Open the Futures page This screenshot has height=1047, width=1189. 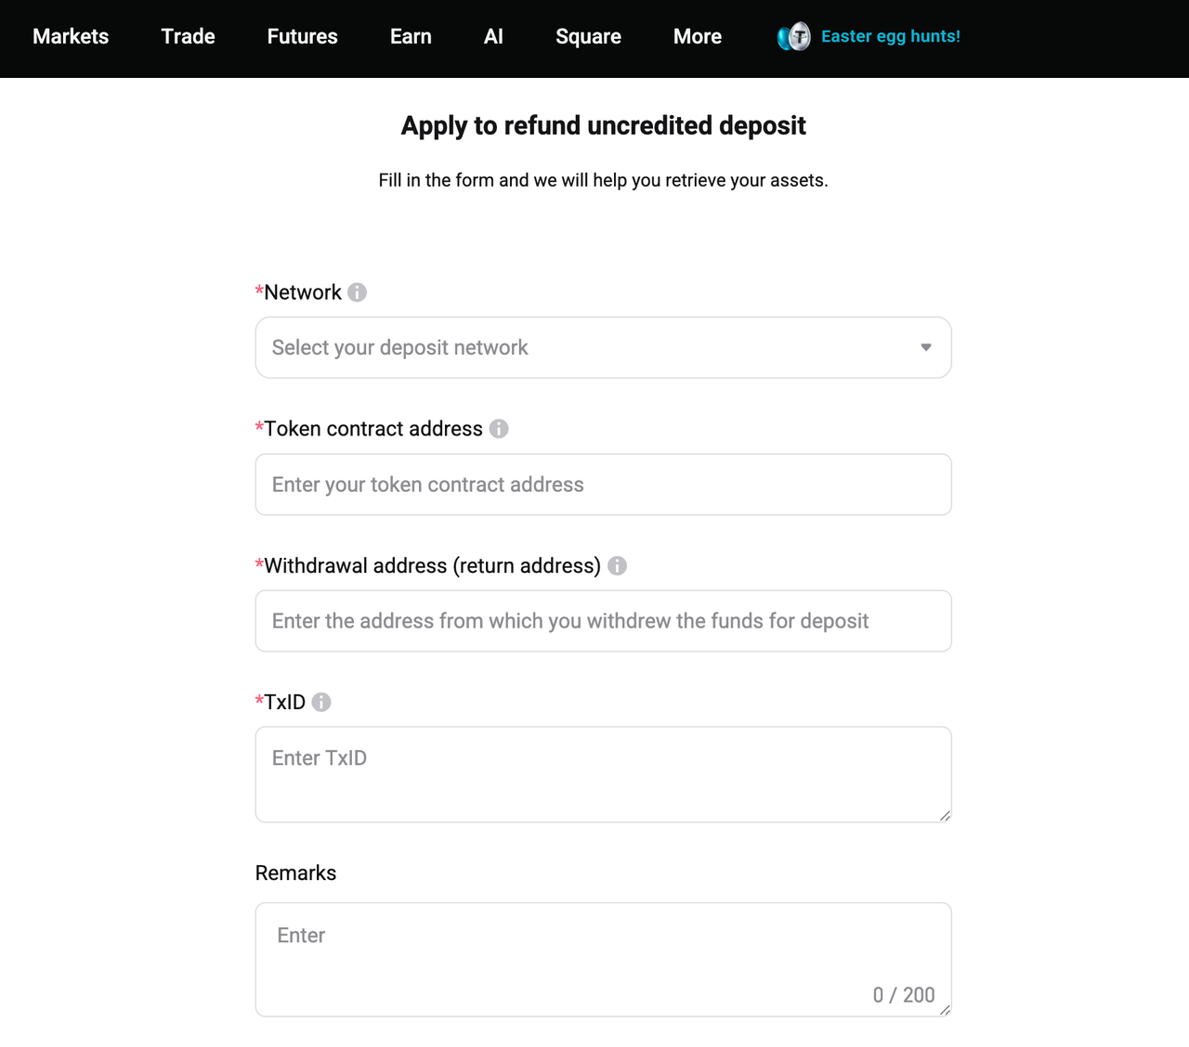[302, 36]
